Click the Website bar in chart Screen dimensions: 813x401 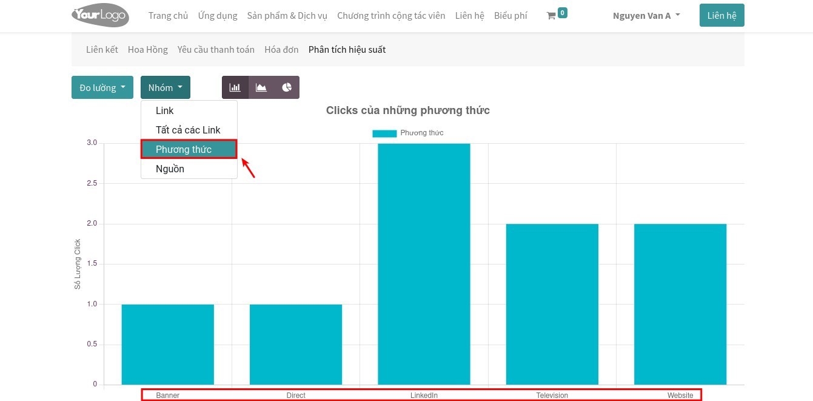pyautogui.click(x=680, y=304)
